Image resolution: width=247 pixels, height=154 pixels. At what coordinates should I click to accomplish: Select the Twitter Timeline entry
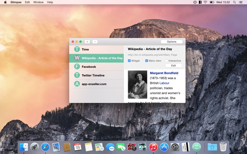pos(96,75)
